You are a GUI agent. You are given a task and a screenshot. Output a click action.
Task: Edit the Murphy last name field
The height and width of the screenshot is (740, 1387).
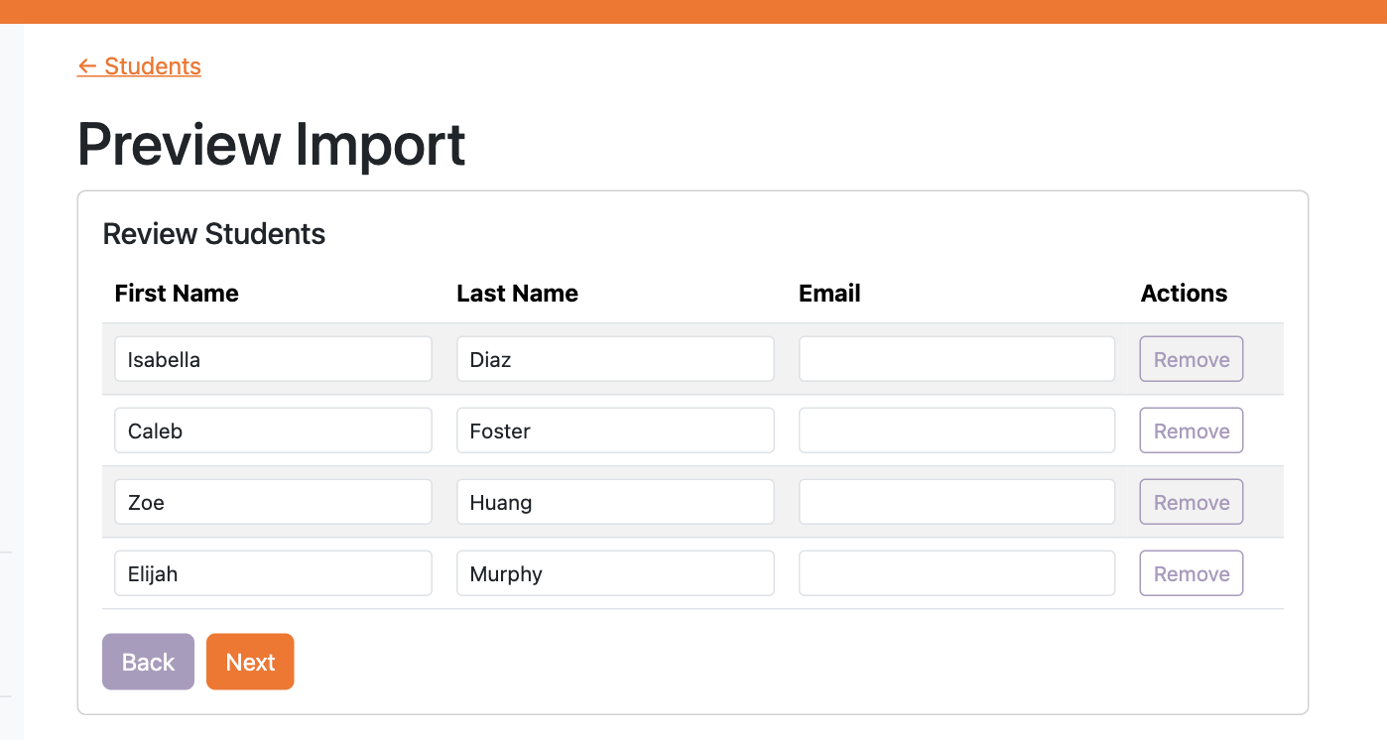(615, 573)
